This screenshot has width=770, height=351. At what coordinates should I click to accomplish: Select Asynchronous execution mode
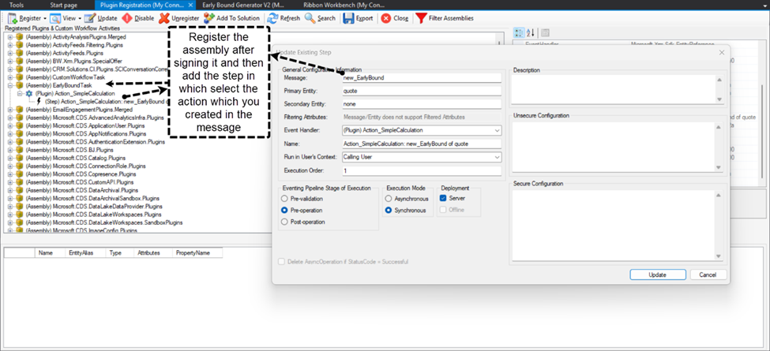(x=389, y=199)
